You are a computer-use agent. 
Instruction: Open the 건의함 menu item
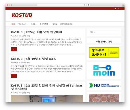55,24
